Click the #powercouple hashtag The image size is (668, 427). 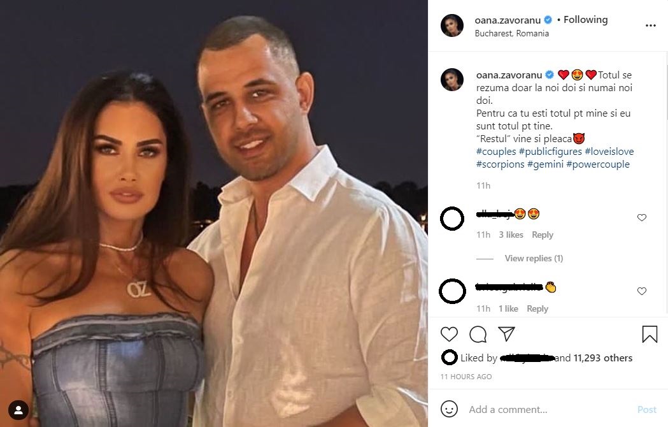[x=598, y=164]
